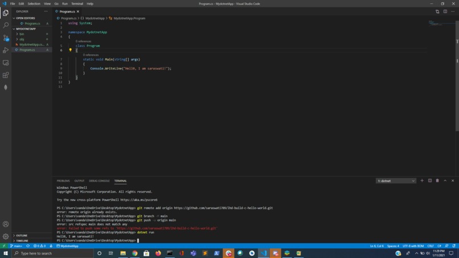Open the Terminal menu
The image size is (459, 258).
coord(77,4)
